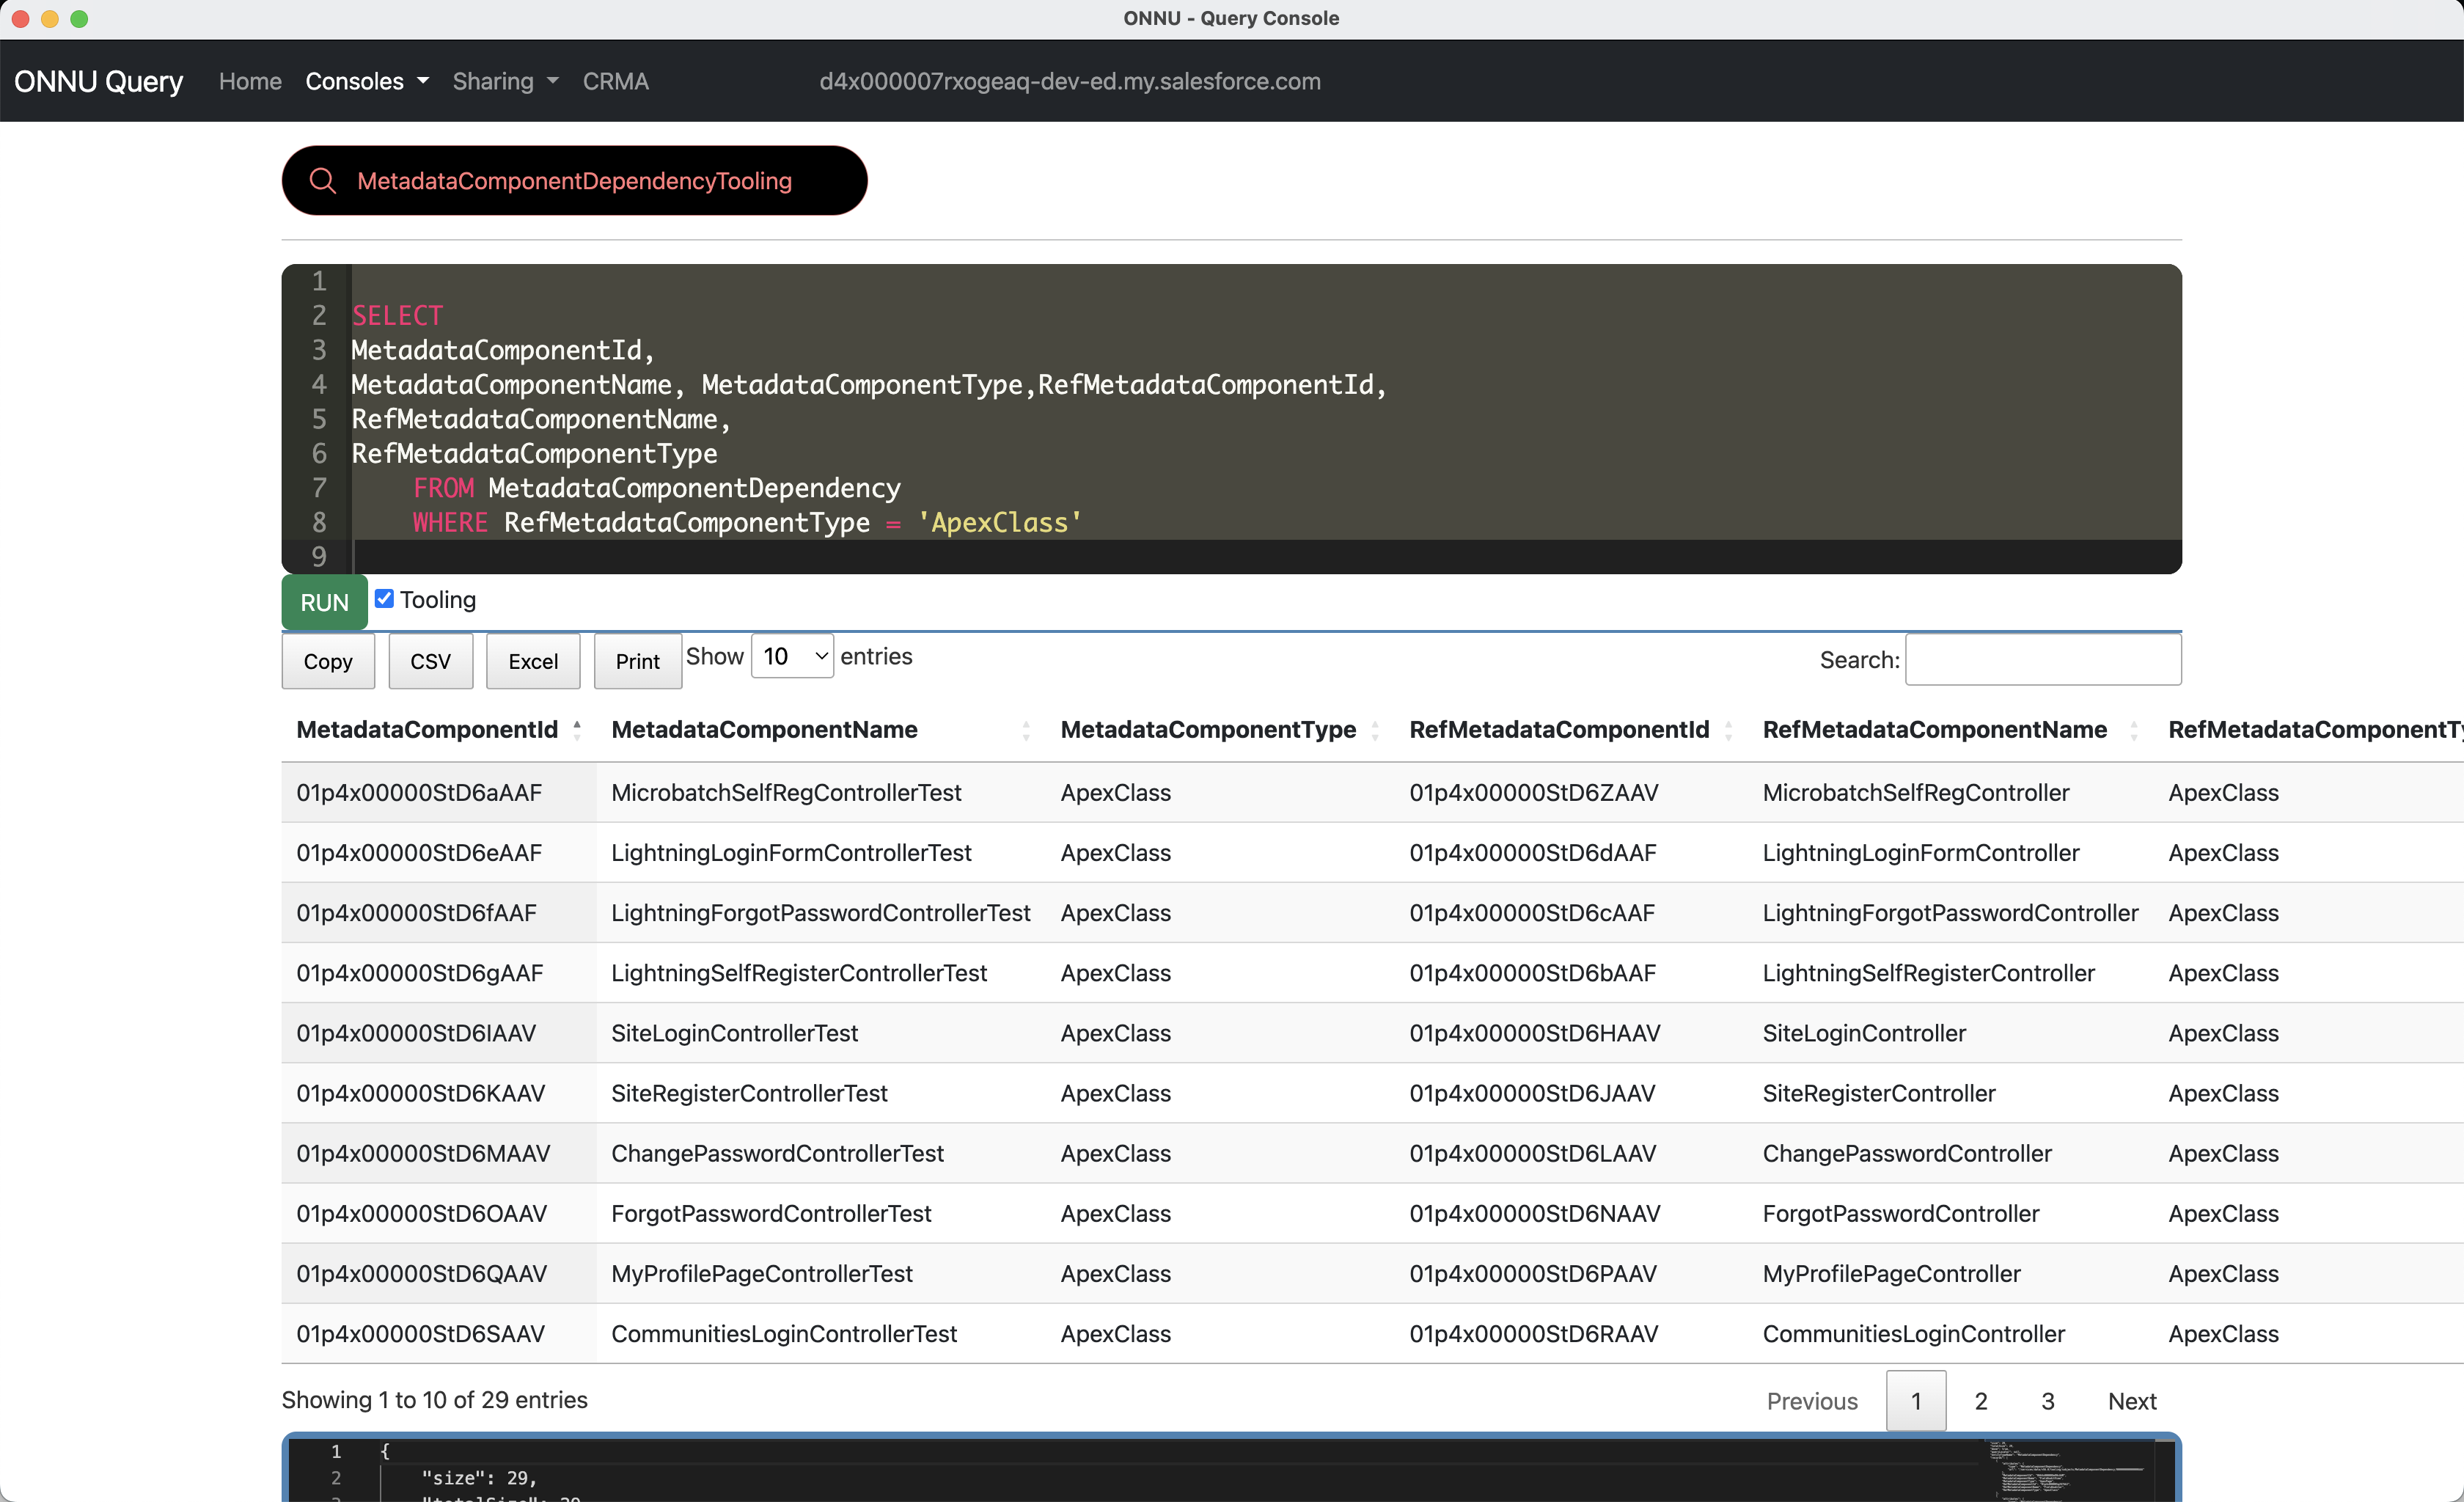Viewport: 2464px width, 1502px height.
Task: Export results with Excel button
Action: (x=533, y=661)
